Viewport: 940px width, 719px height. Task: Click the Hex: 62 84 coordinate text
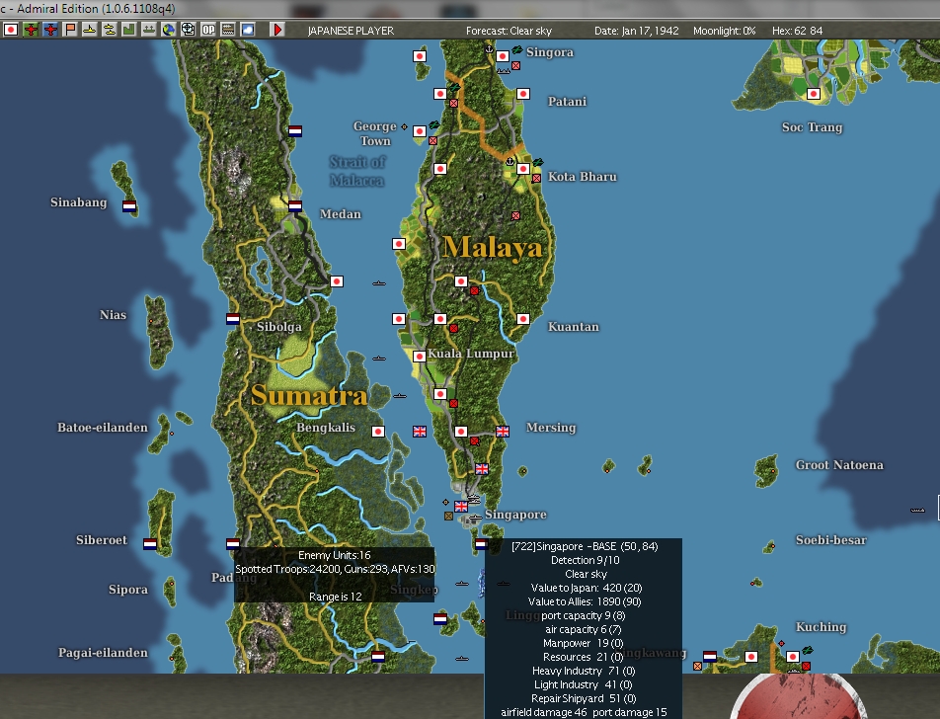click(x=798, y=31)
